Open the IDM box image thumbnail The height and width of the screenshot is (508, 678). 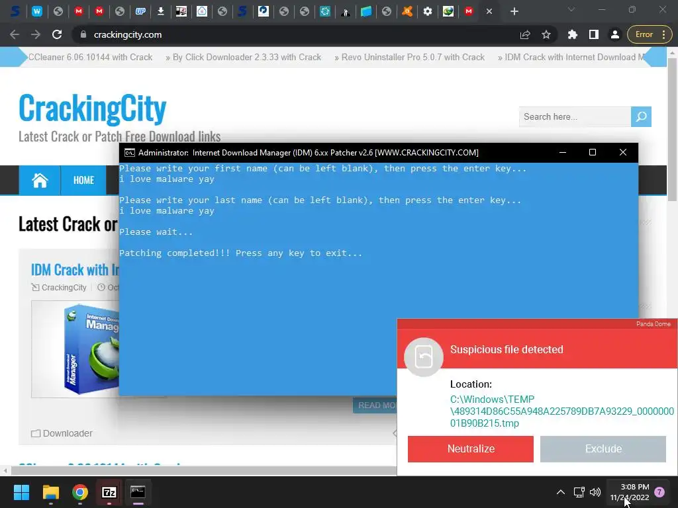point(75,349)
